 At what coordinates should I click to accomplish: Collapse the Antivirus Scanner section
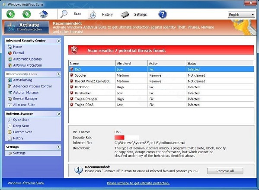pos(59,114)
